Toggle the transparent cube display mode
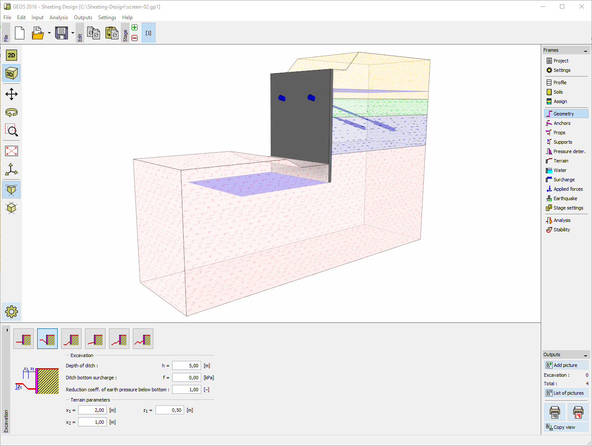Image resolution: width=592 pixels, height=446 pixels. click(11, 189)
